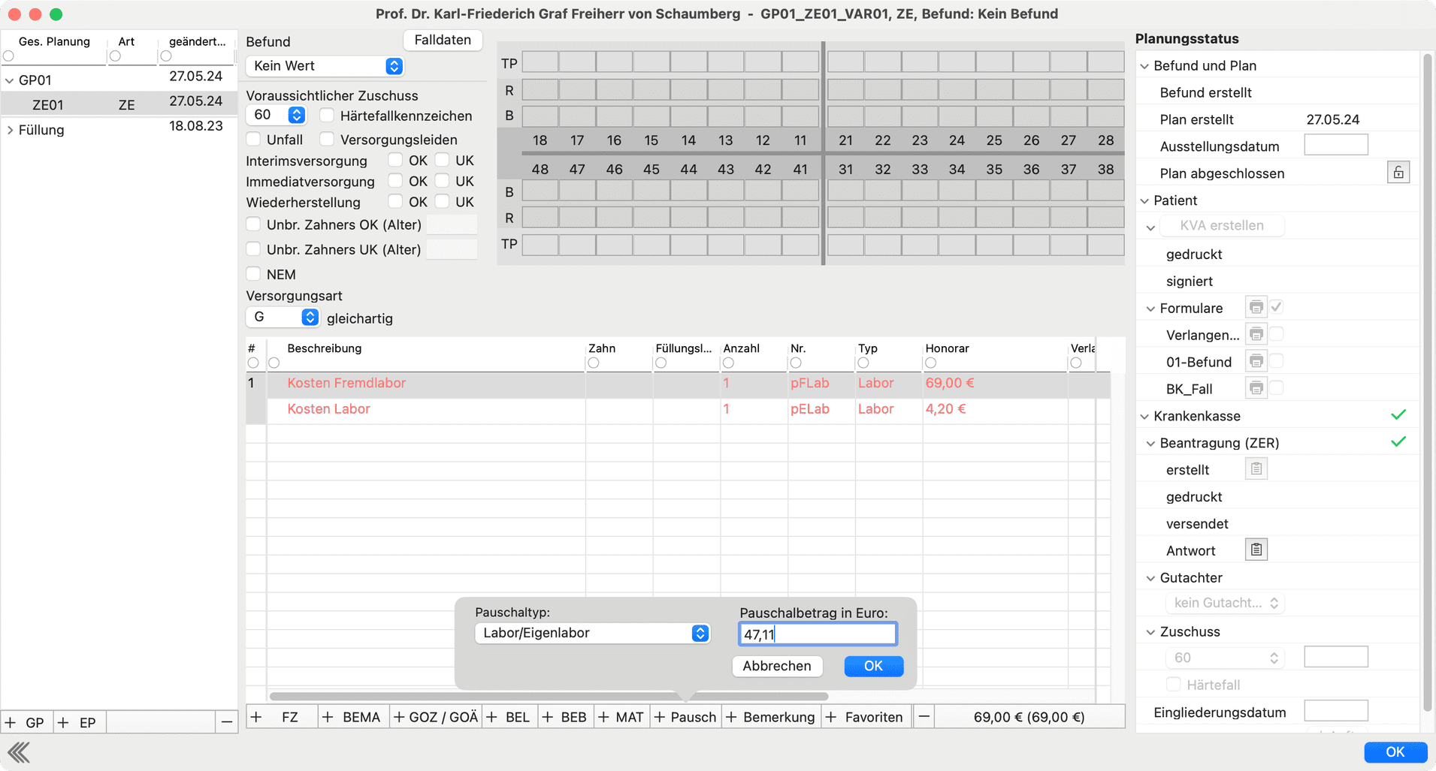Check Interimsversorgung OK
The width and height of the screenshot is (1436, 771).
(395, 160)
